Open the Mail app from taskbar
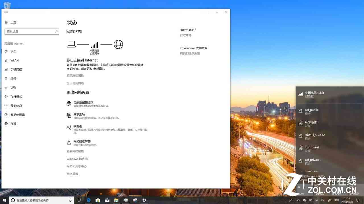Viewport: 364px width, 204px height. [107, 200]
